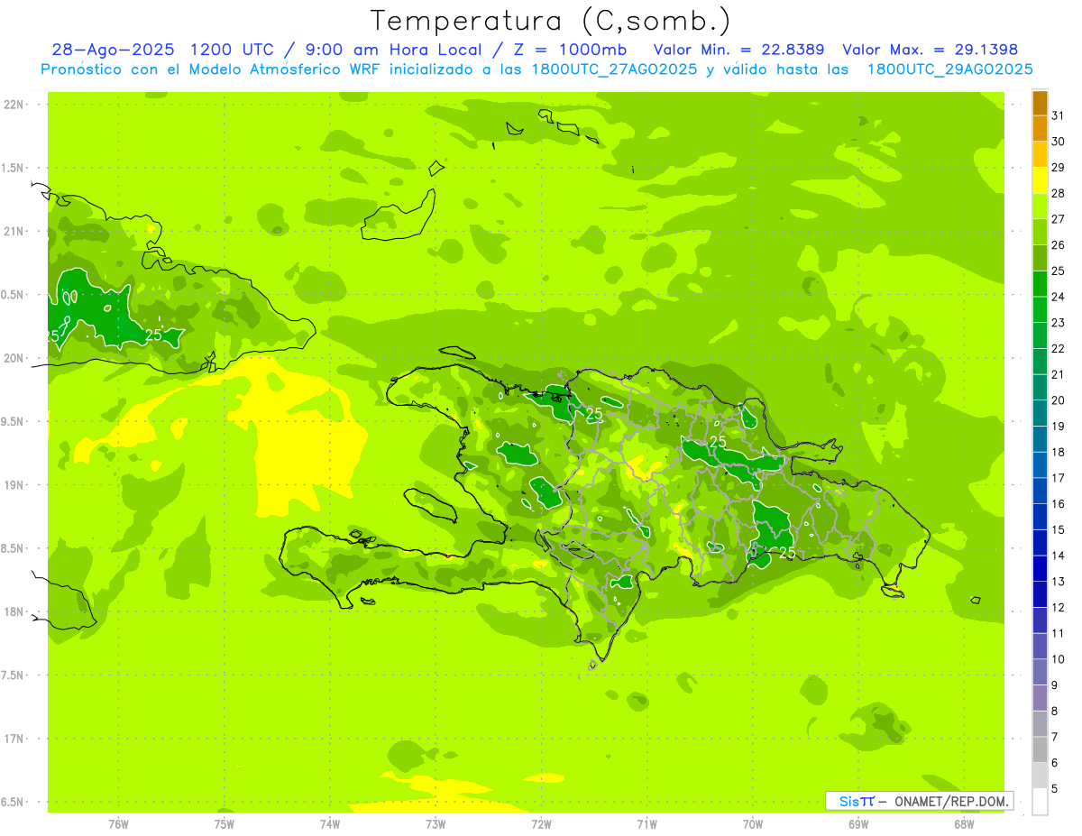
Task: Select the white swatch below 5 in legend
Action: [x=1040, y=802]
